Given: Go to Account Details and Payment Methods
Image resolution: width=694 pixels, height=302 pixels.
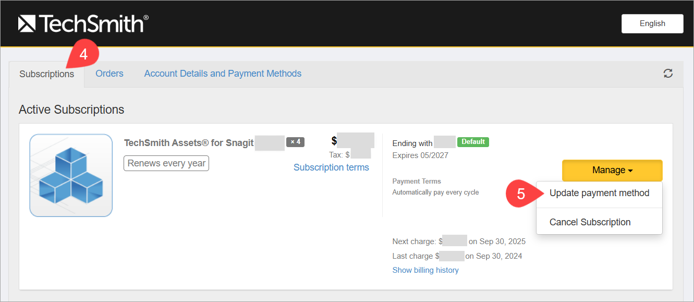Looking at the screenshot, I should point(223,74).
